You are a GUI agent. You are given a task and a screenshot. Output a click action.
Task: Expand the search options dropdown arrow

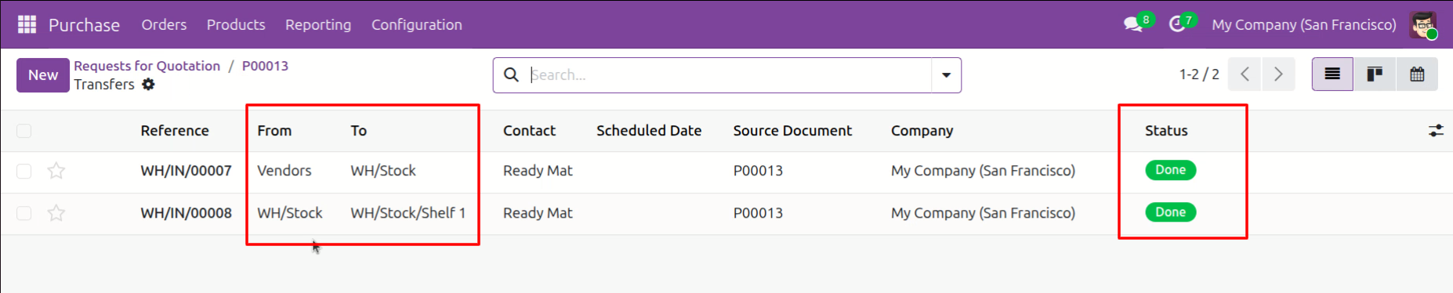(x=946, y=75)
